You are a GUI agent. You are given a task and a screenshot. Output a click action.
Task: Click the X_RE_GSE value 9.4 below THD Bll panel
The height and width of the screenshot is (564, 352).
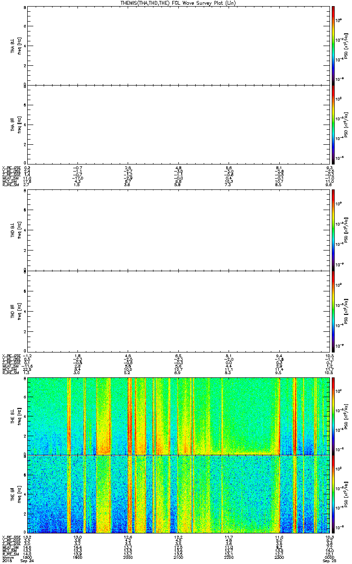pyautogui.click(x=279, y=355)
